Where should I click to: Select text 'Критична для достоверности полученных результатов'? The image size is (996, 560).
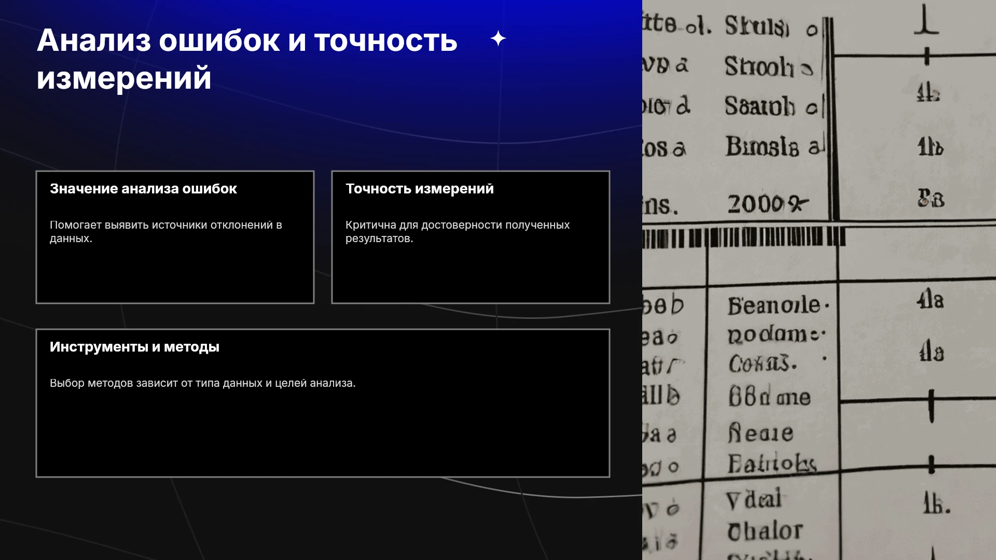[x=458, y=232]
